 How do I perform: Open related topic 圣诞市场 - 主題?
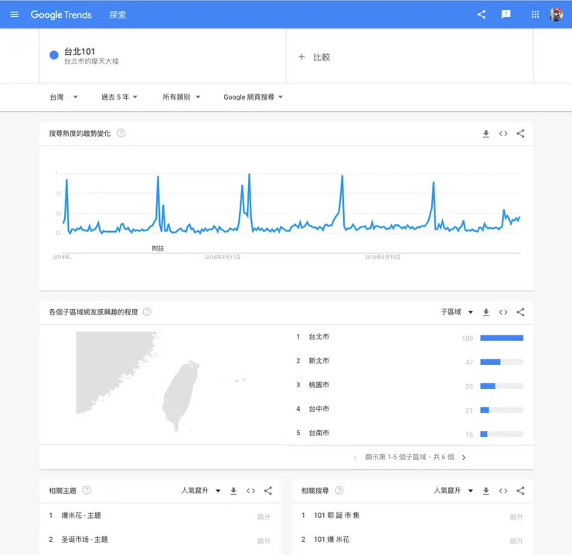point(84,540)
